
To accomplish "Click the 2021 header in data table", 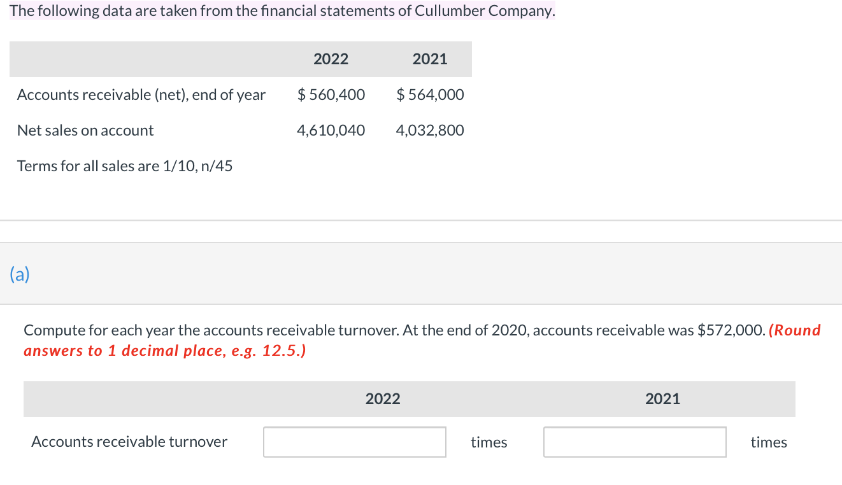I will click(430, 59).
